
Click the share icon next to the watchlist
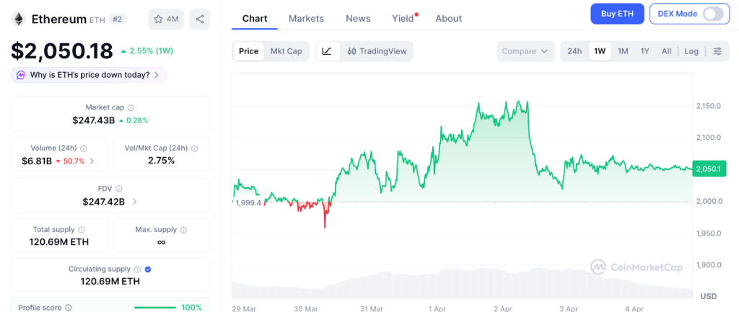(x=199, y=19)
